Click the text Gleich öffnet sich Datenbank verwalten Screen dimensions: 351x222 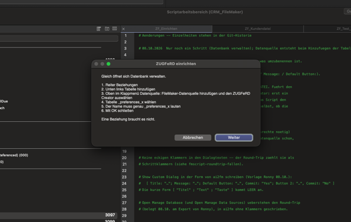point(133,77)
